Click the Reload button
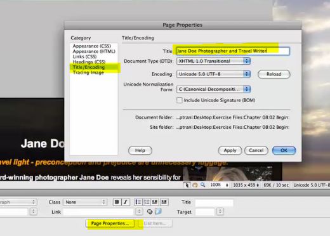This screenshot has height=236, width=330. 274,74
